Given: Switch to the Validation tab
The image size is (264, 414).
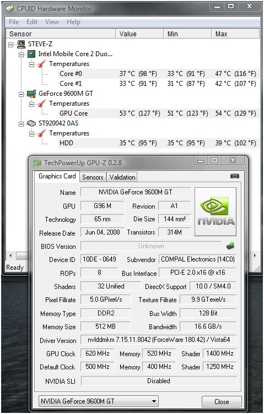Looking at the screenshot, I should [x=122, y=177].
